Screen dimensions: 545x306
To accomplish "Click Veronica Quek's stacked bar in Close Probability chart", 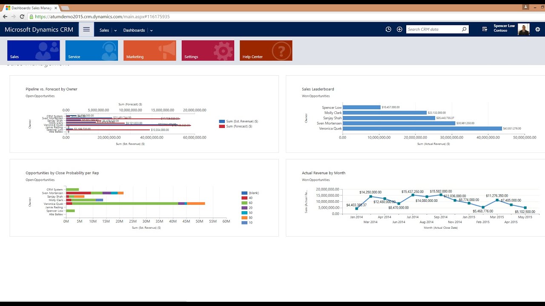I will pos(135,204).
